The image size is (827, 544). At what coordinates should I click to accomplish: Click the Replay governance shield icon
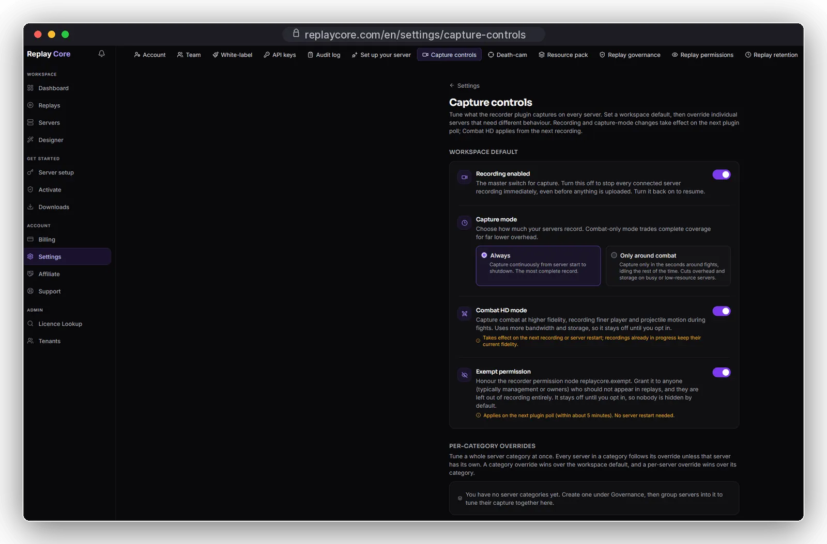pos(602,55)
